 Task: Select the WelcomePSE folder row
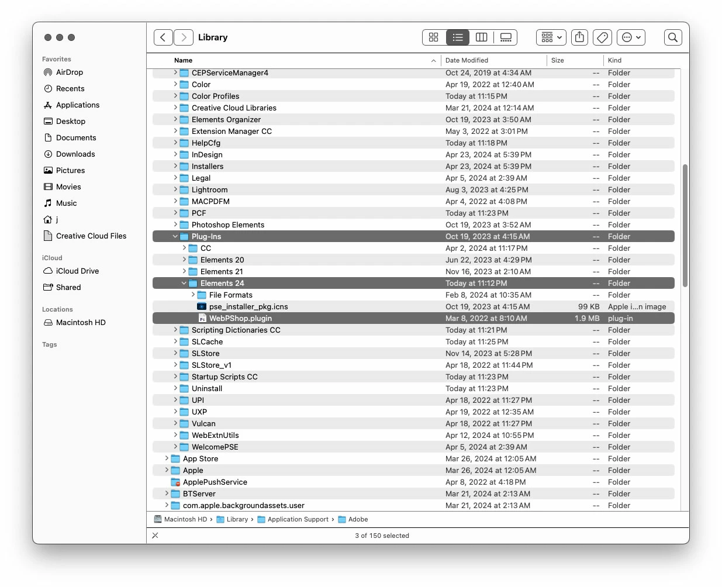coord(413,447)
